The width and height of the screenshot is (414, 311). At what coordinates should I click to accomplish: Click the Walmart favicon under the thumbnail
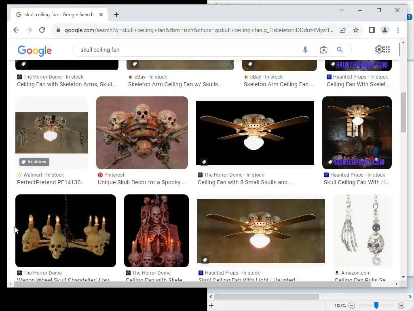click(x=19, y=175)
